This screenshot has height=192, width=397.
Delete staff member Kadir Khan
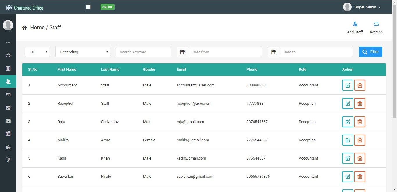point(360,158)
